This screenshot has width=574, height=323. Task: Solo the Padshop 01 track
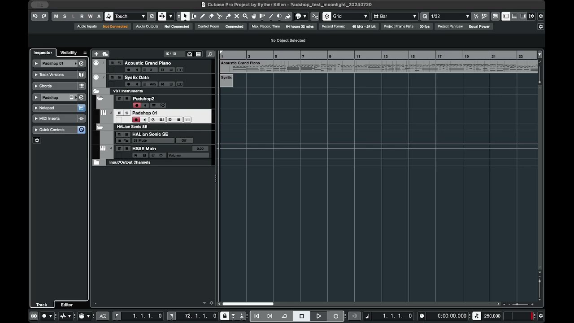127,113
